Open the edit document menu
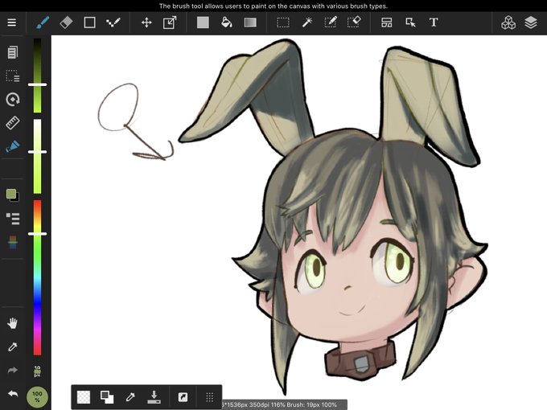547x410 pixels. [13, 52]
